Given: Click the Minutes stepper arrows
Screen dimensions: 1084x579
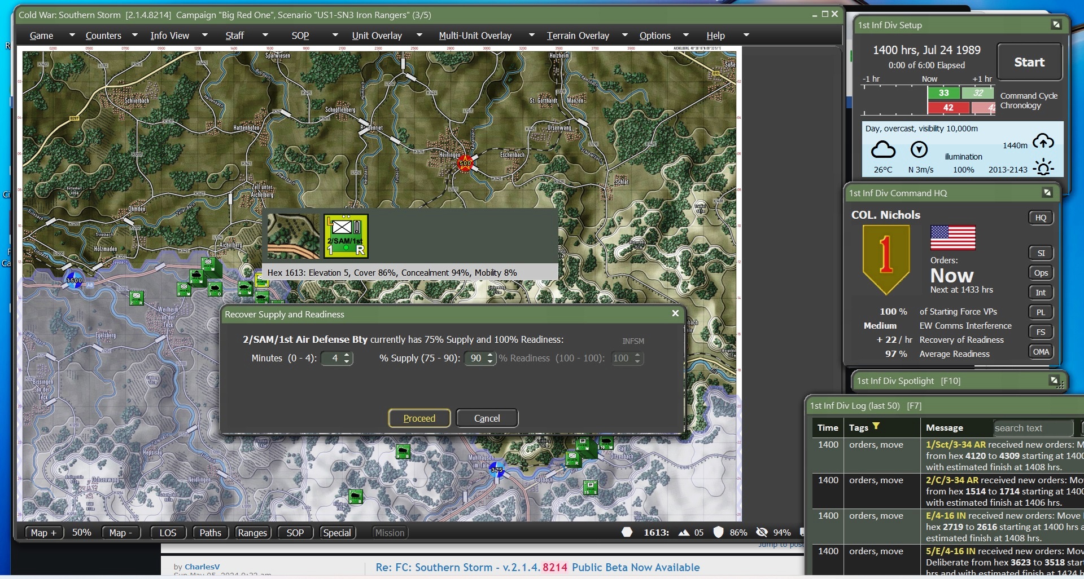Looking at the screenshot, I should click(x=347, y=358).
